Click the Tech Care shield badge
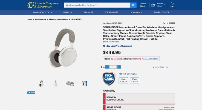 point(109,79)
